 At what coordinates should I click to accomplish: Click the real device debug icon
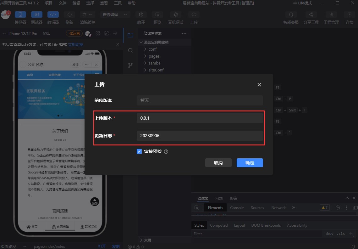[176, 14]
